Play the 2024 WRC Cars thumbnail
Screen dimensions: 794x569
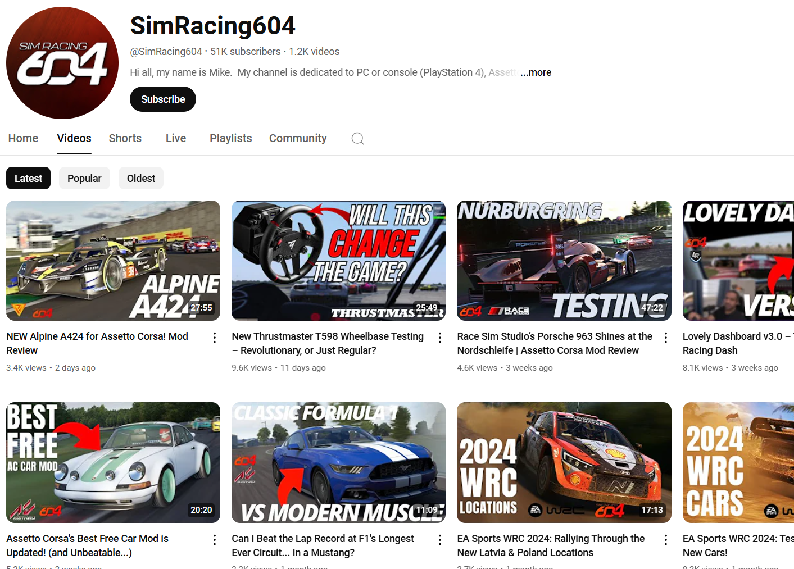pos(738,462)
